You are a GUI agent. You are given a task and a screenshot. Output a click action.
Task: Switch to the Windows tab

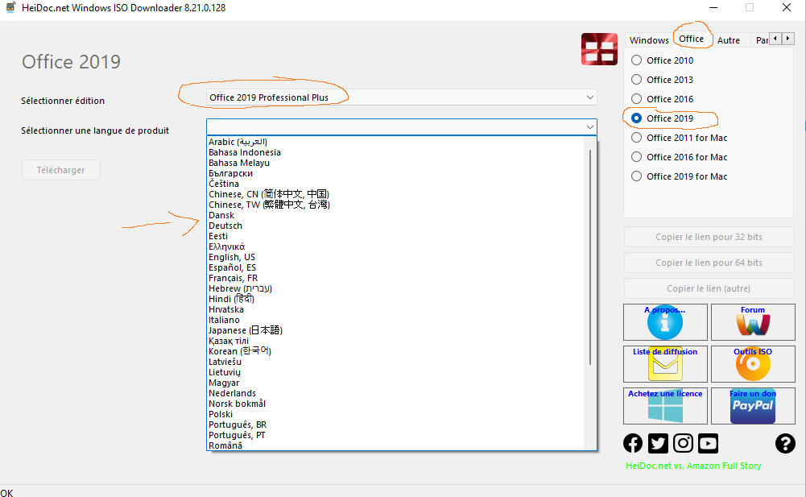pos(649,40)
